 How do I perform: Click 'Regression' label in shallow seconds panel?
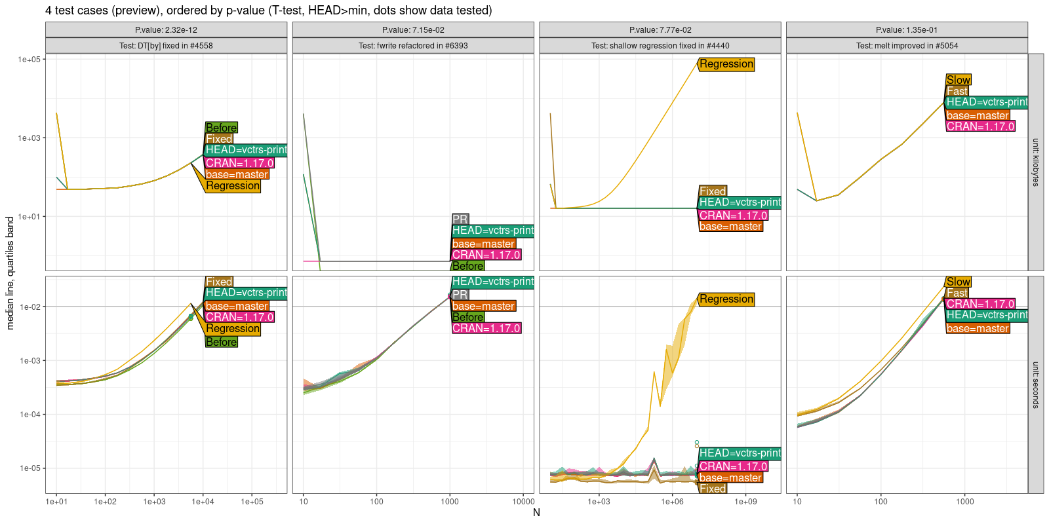pyautogui.click(x=726, y=299)
